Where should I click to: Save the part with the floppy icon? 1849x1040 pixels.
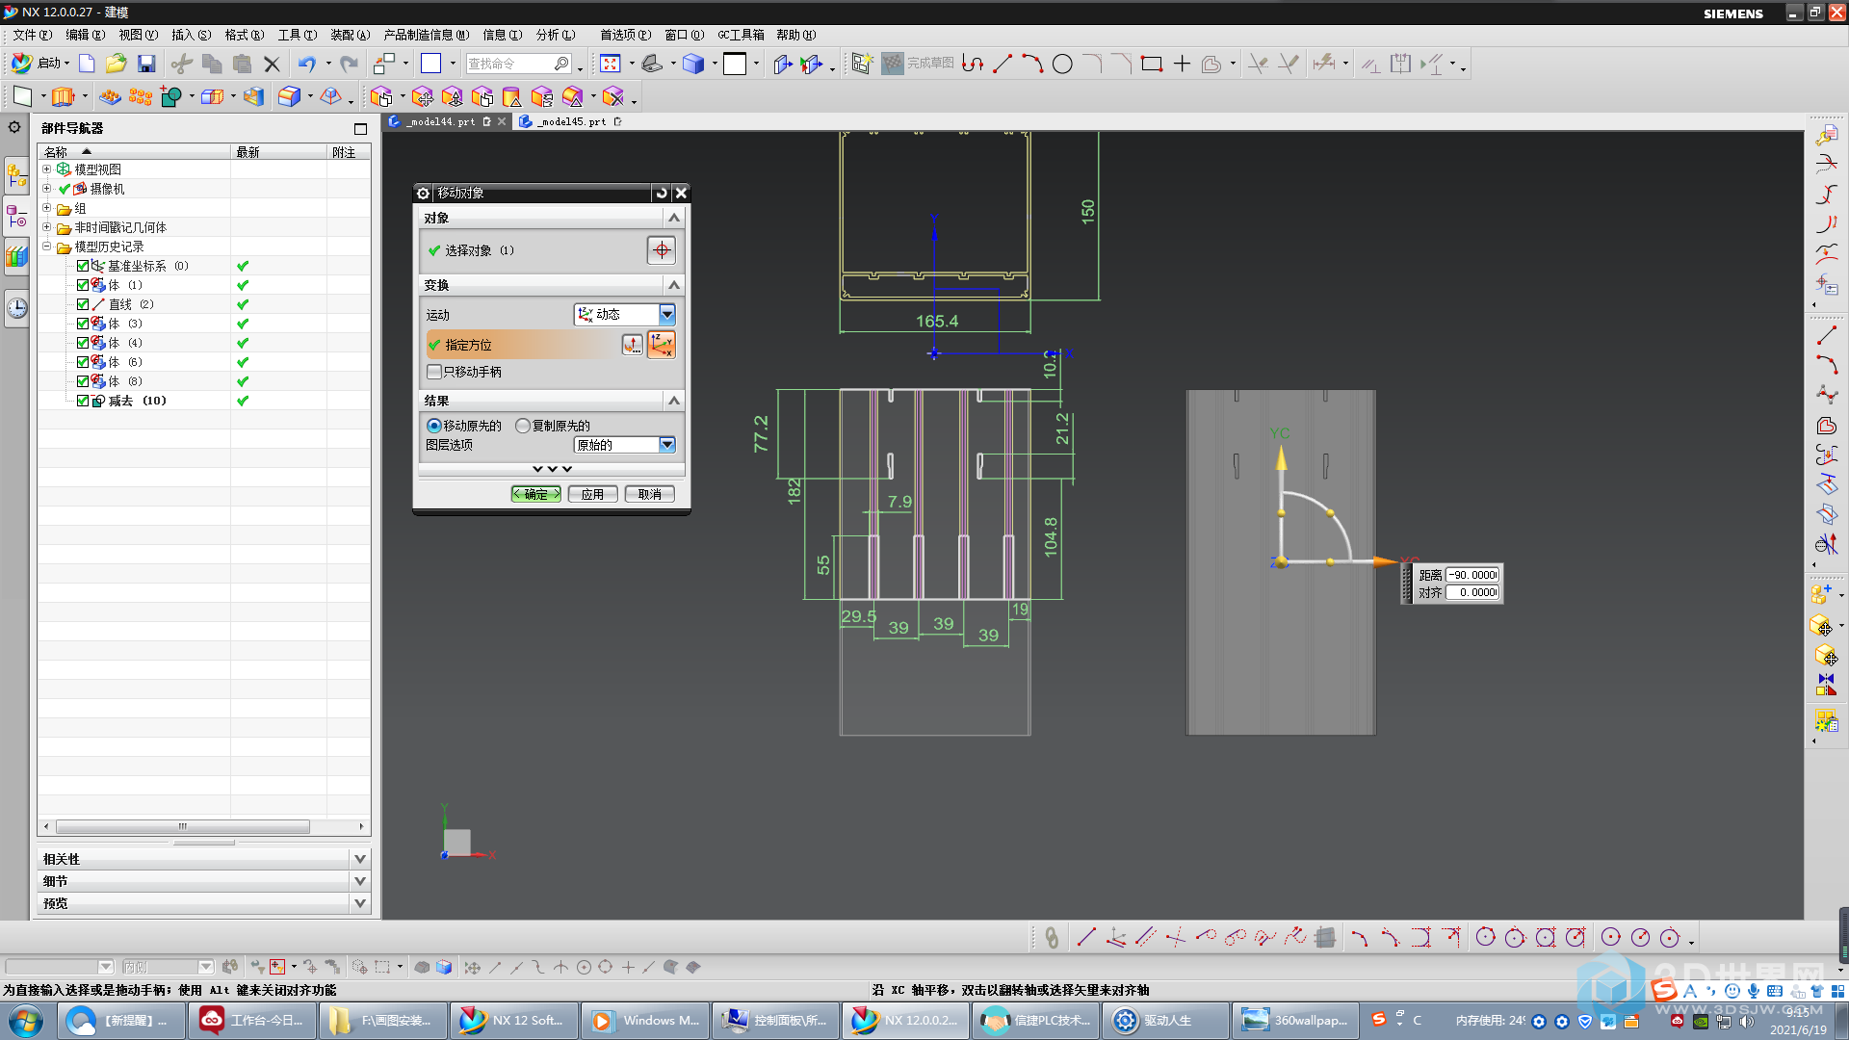tap(146, 64)
